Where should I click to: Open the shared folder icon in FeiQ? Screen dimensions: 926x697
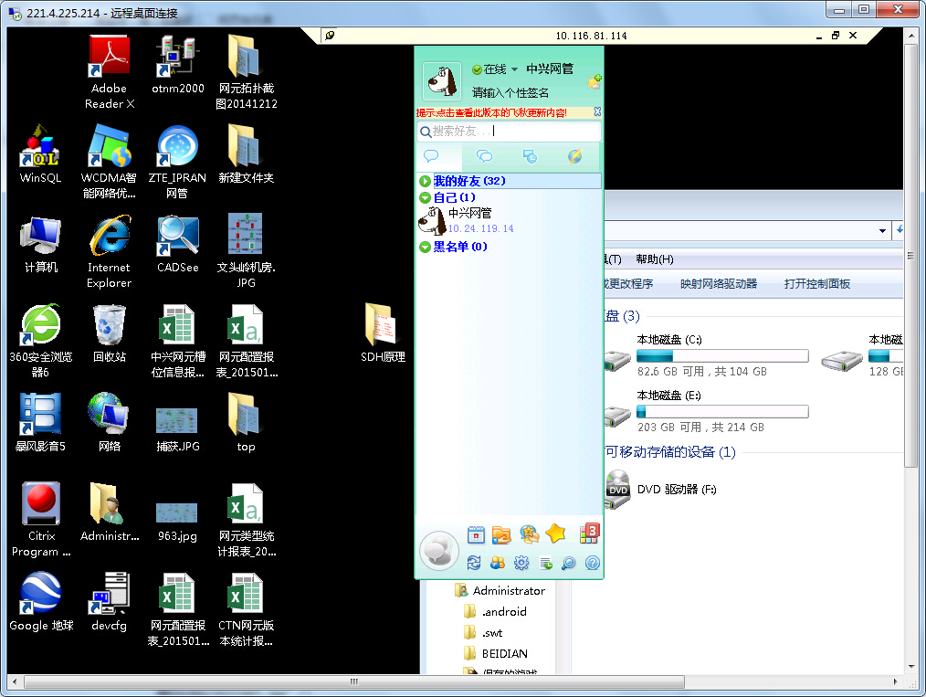pyautogui.click(x=500, y=534)
